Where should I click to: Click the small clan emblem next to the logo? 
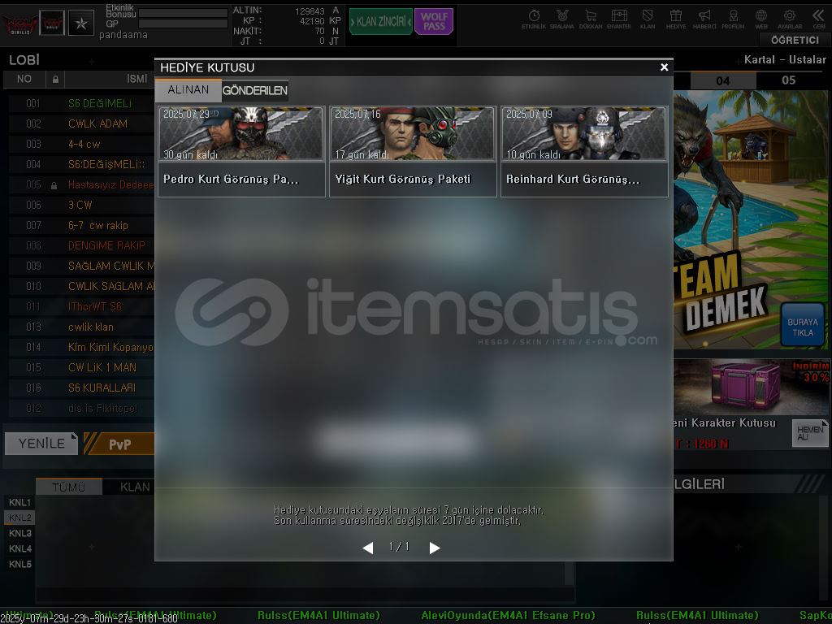point(53,23)
